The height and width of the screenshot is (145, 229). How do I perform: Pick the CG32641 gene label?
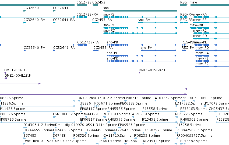[61, 8]
